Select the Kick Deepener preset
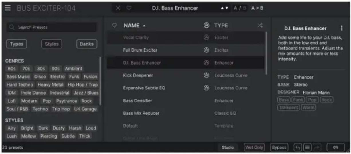 186,75
